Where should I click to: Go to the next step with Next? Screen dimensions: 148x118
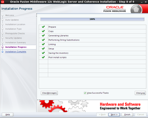[x=114, y=115]
